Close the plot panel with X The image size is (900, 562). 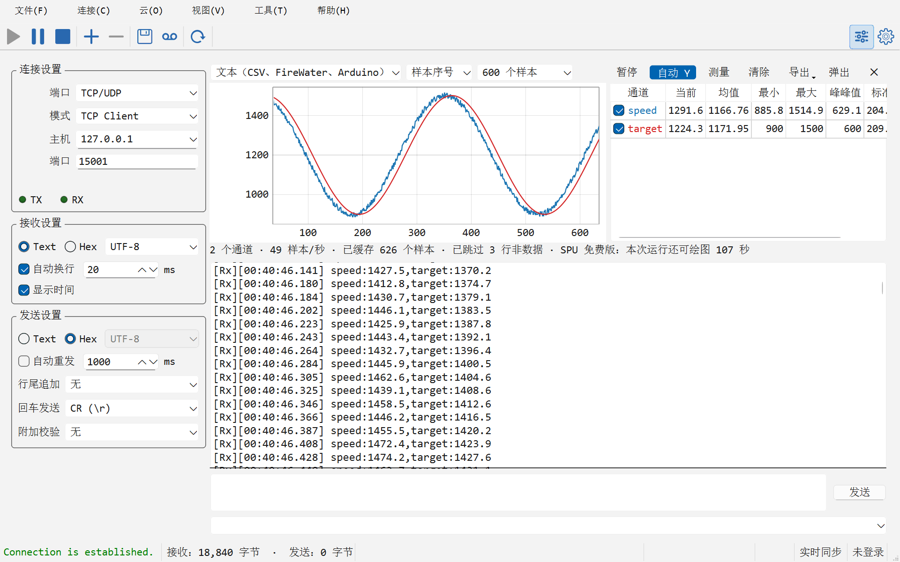(x=874, y=72)
